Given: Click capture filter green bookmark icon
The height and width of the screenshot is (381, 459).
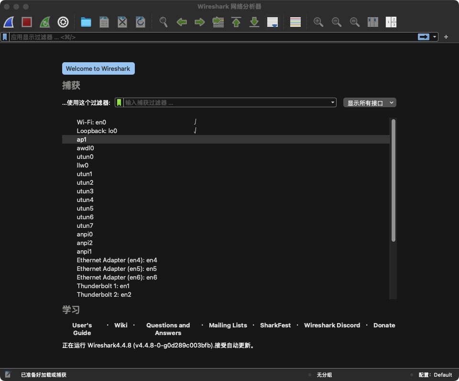Looking at the screenshot, I should click(119, 102).
